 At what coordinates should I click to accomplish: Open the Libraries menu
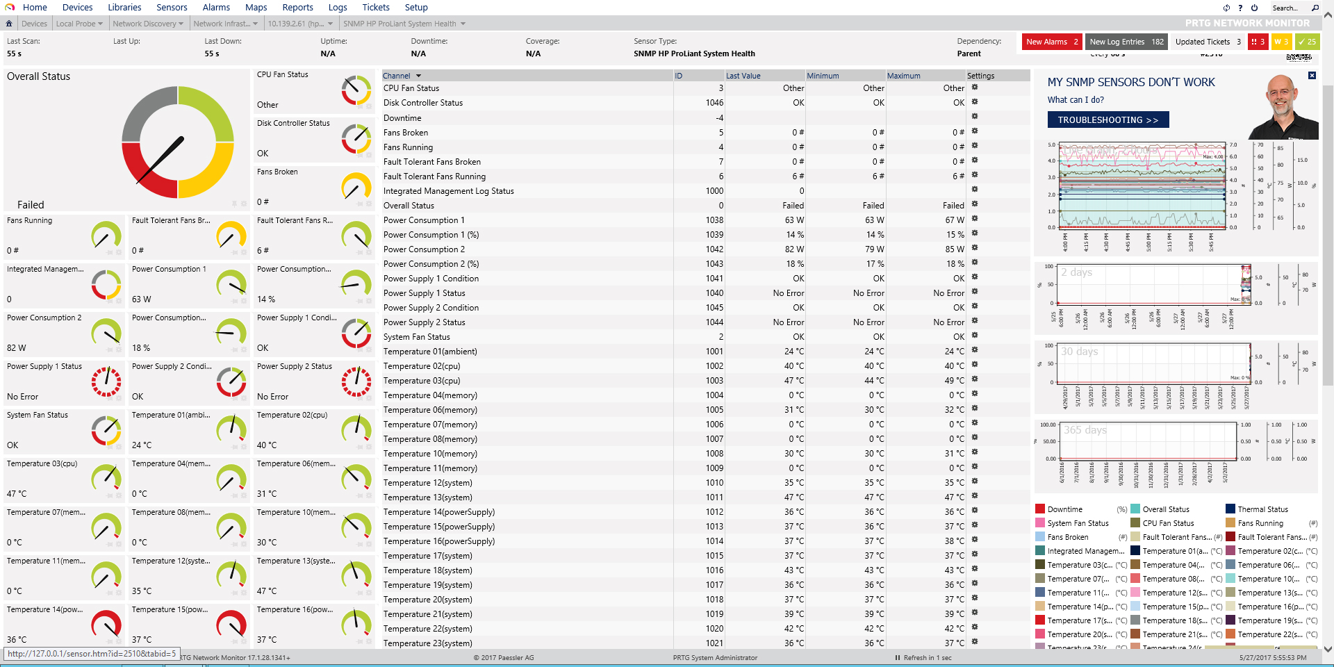(124, 8)
